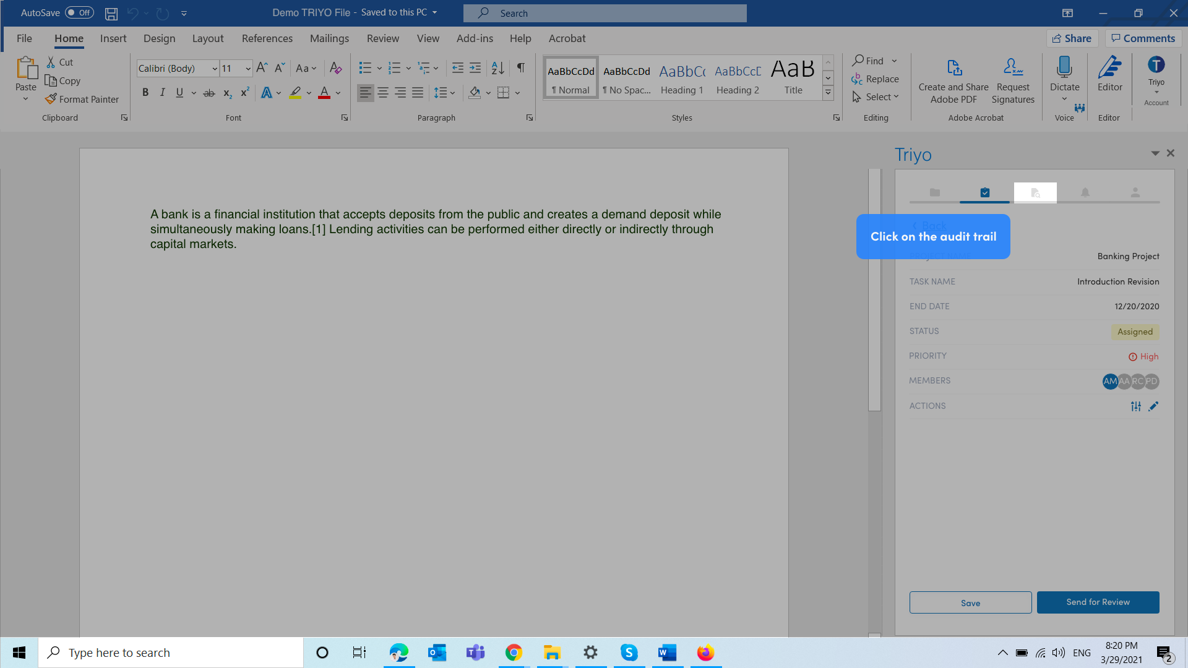1188x668 pixels.
Task: Click the Dictate microphone icon
Action: click(x=1064, y=67)
